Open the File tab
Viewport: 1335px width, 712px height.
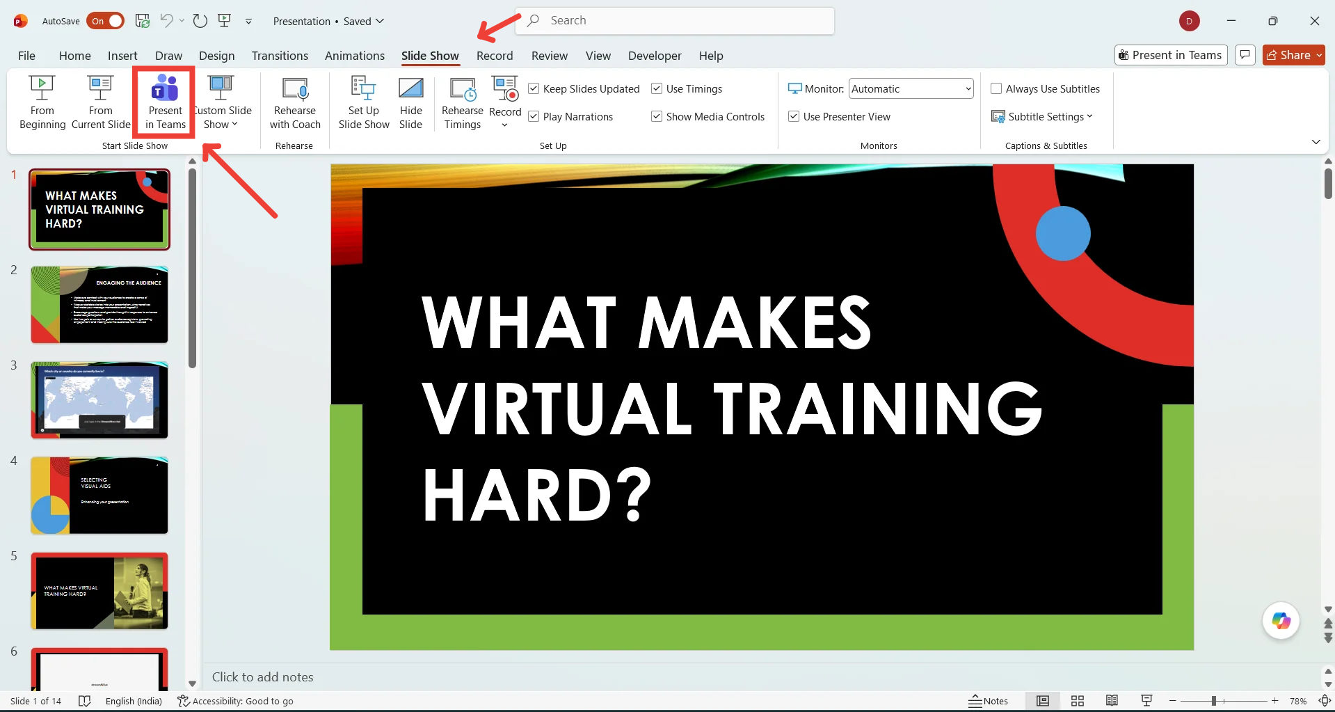tap(26, 56)
